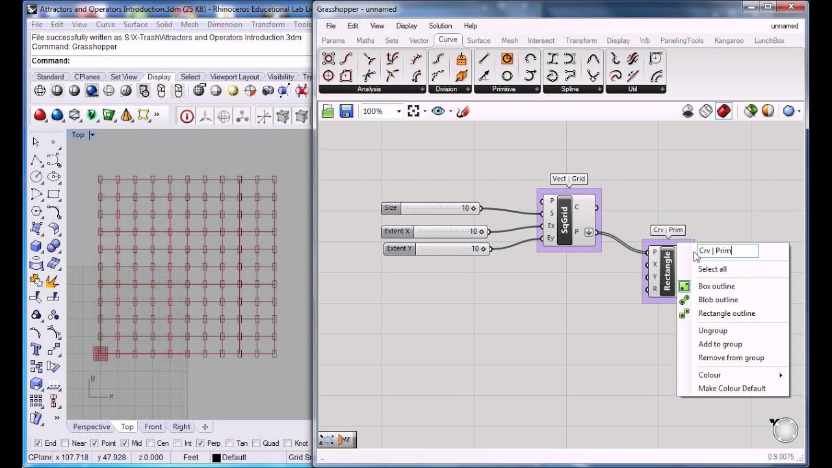This screenshot has width=832, height=468.
Task: Select Rhino Box solid tool in left toolbar
Action: coord(36,246)
